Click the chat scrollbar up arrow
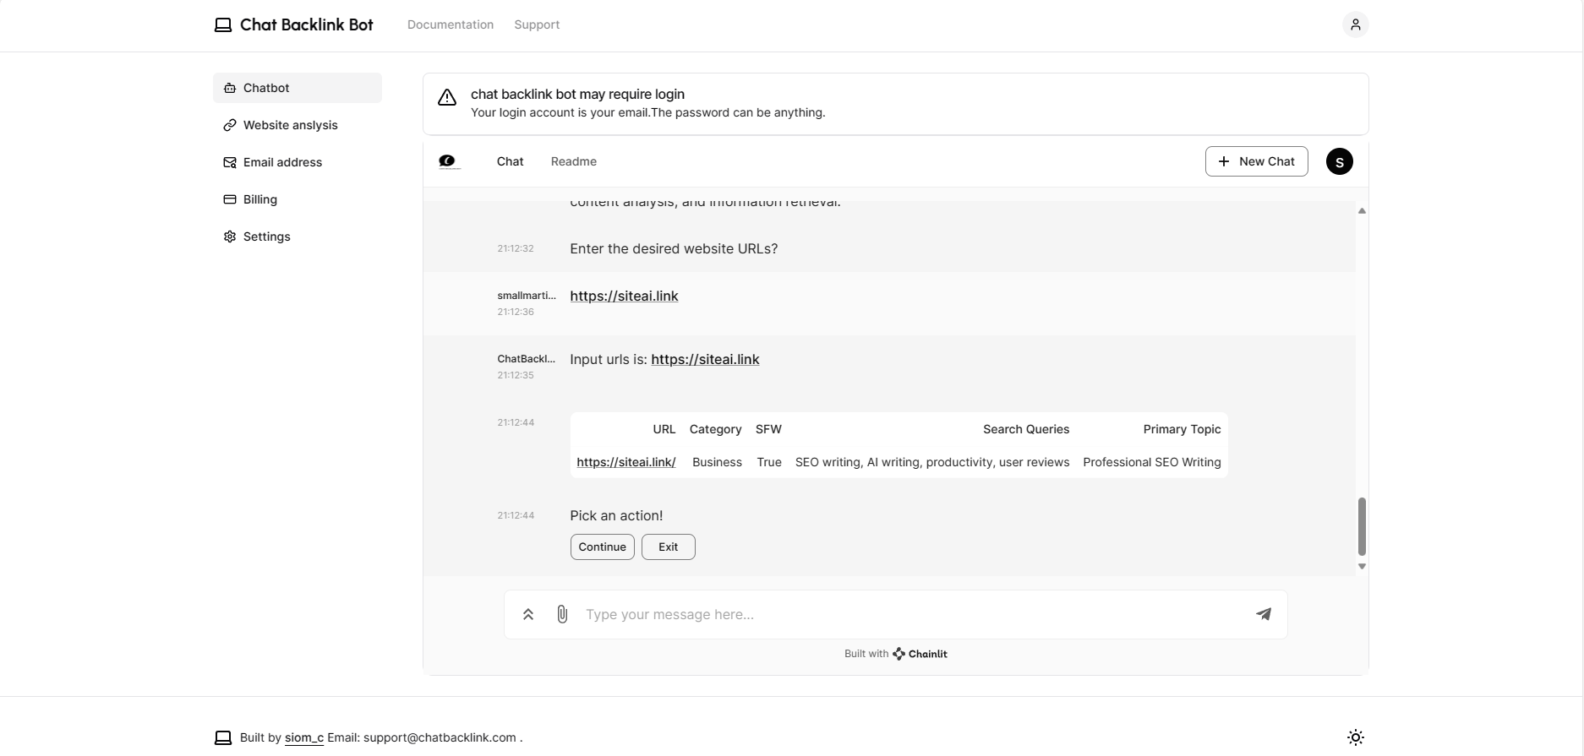This screenshot has width=1584, height=756. point(1362,210)
